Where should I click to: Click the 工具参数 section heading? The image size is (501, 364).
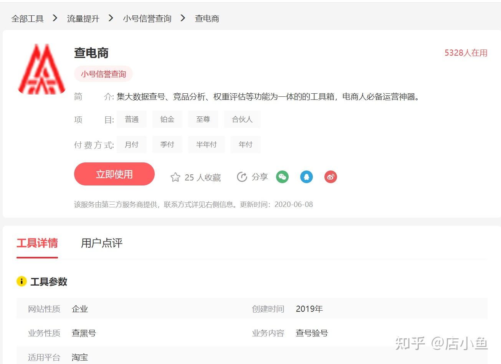click(x=49, y=281)
